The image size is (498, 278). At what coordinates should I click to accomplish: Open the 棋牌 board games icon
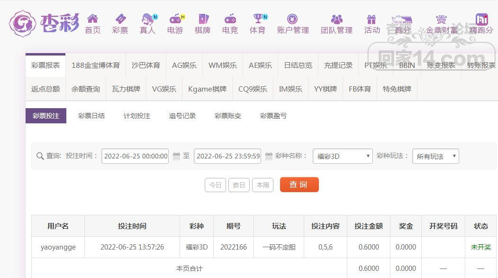[202, 20]
